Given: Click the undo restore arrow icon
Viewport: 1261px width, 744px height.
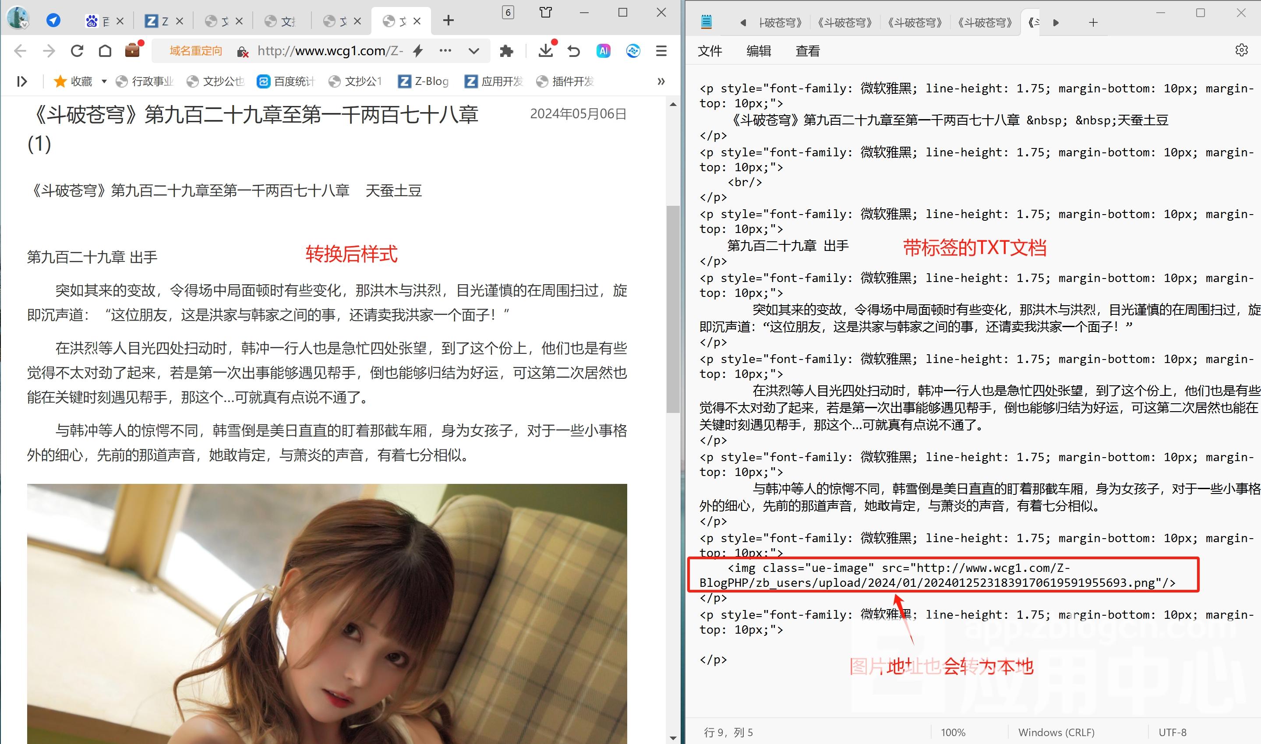Looking at the screenshot, I should pos(574,51).
